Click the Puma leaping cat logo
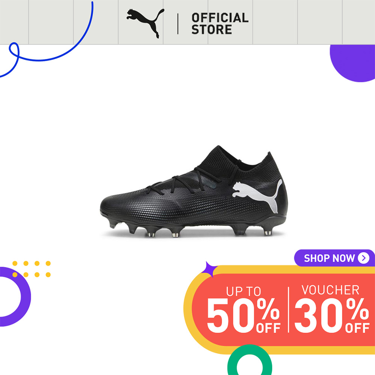 [145, 23]
